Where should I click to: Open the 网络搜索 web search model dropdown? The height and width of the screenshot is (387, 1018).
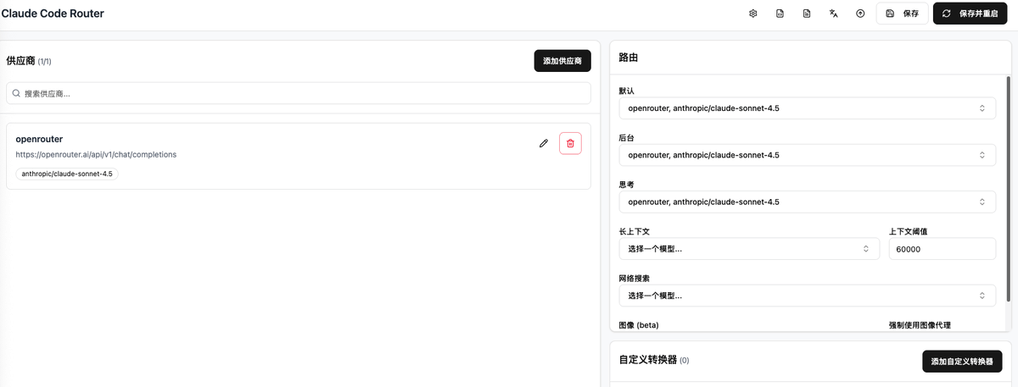point(808,296)
